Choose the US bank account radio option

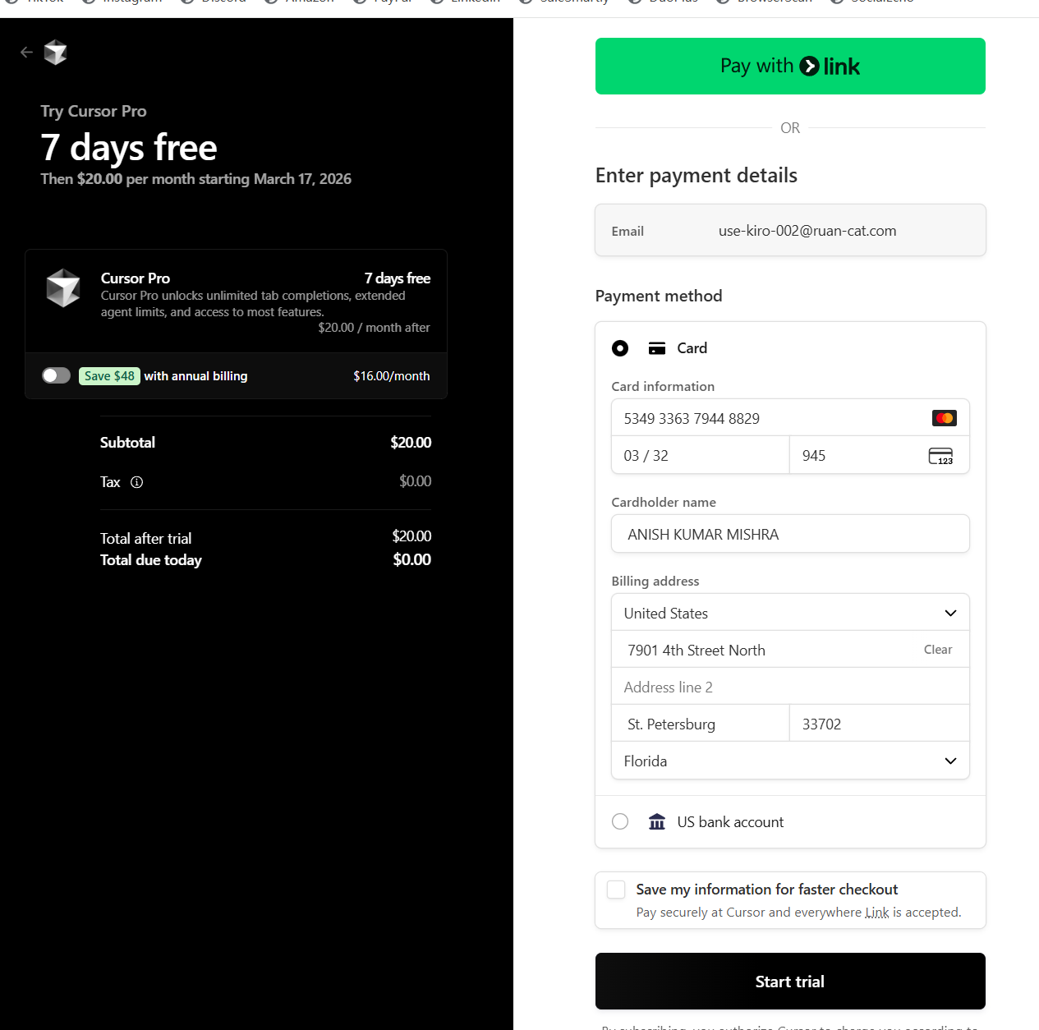tap(620, 821)
